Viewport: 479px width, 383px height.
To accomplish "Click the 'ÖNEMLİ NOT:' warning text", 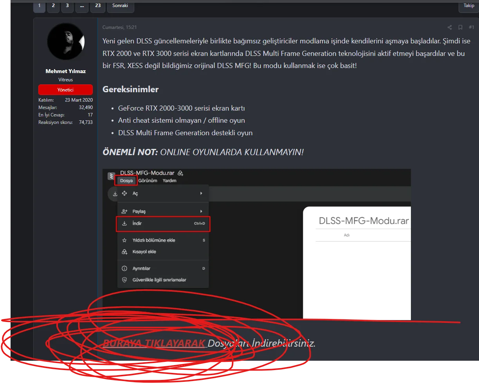I will point(130,152).
